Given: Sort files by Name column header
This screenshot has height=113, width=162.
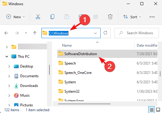Looking at the screenshot, I should tap(67, 45).
